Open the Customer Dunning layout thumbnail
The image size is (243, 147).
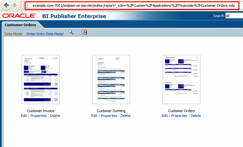pyautogui.click(x=111, y=79)
